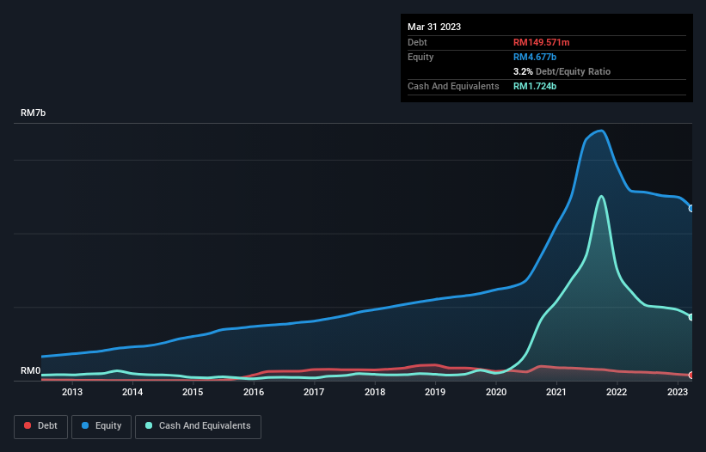Click the 2017 x-axis label
This screenshot has width=706, height=452.
coord(314,392)
